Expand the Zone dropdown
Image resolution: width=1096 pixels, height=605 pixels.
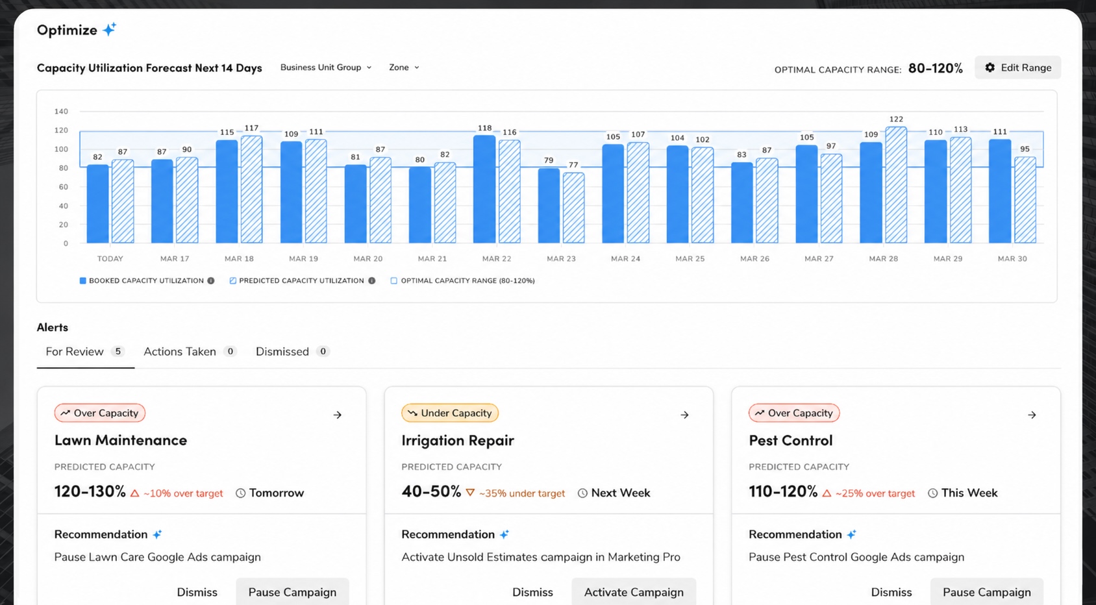[x=404, y=68]
